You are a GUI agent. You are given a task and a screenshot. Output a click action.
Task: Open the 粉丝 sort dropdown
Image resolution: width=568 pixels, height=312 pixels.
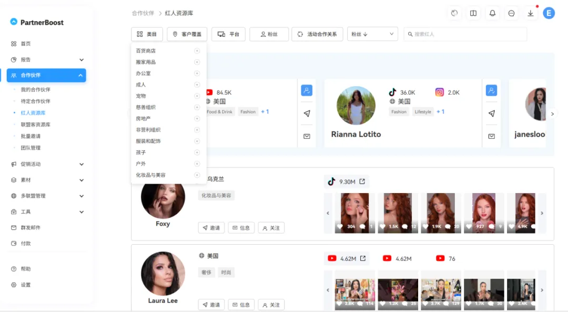coord(372,34)
